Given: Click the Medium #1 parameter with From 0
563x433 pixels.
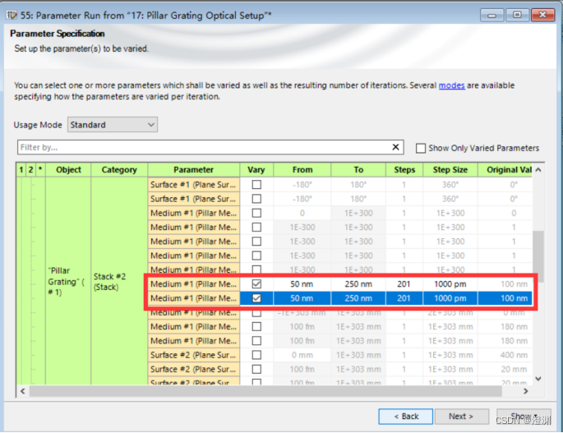Looking at the screenshot, I should coord(193,214).
